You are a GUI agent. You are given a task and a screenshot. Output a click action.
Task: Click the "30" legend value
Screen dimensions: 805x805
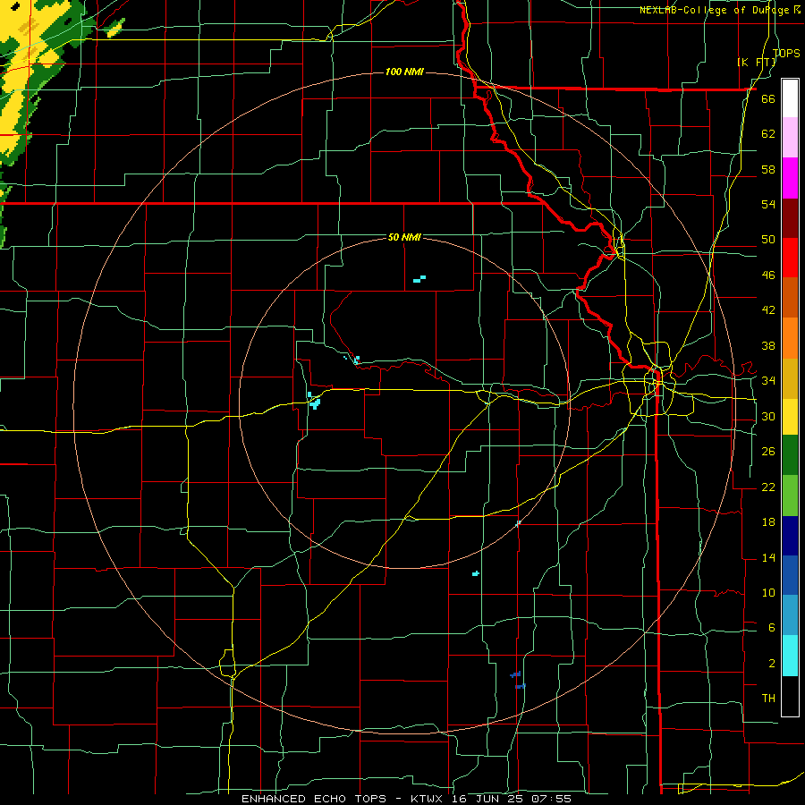point(768,416)
